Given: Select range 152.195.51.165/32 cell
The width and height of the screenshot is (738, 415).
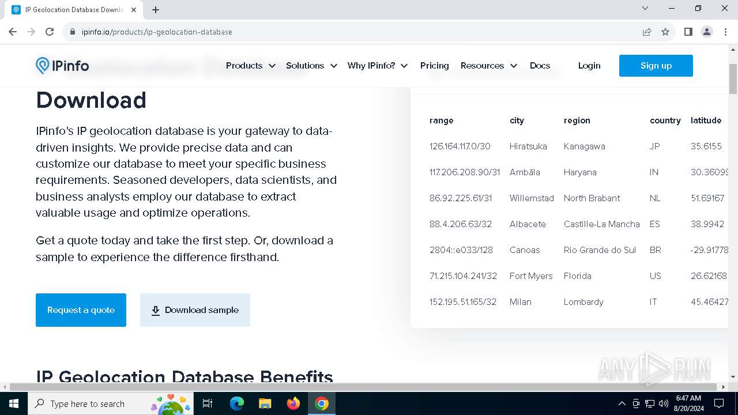Looking at the screenshot, I should (x=463, y=302).
